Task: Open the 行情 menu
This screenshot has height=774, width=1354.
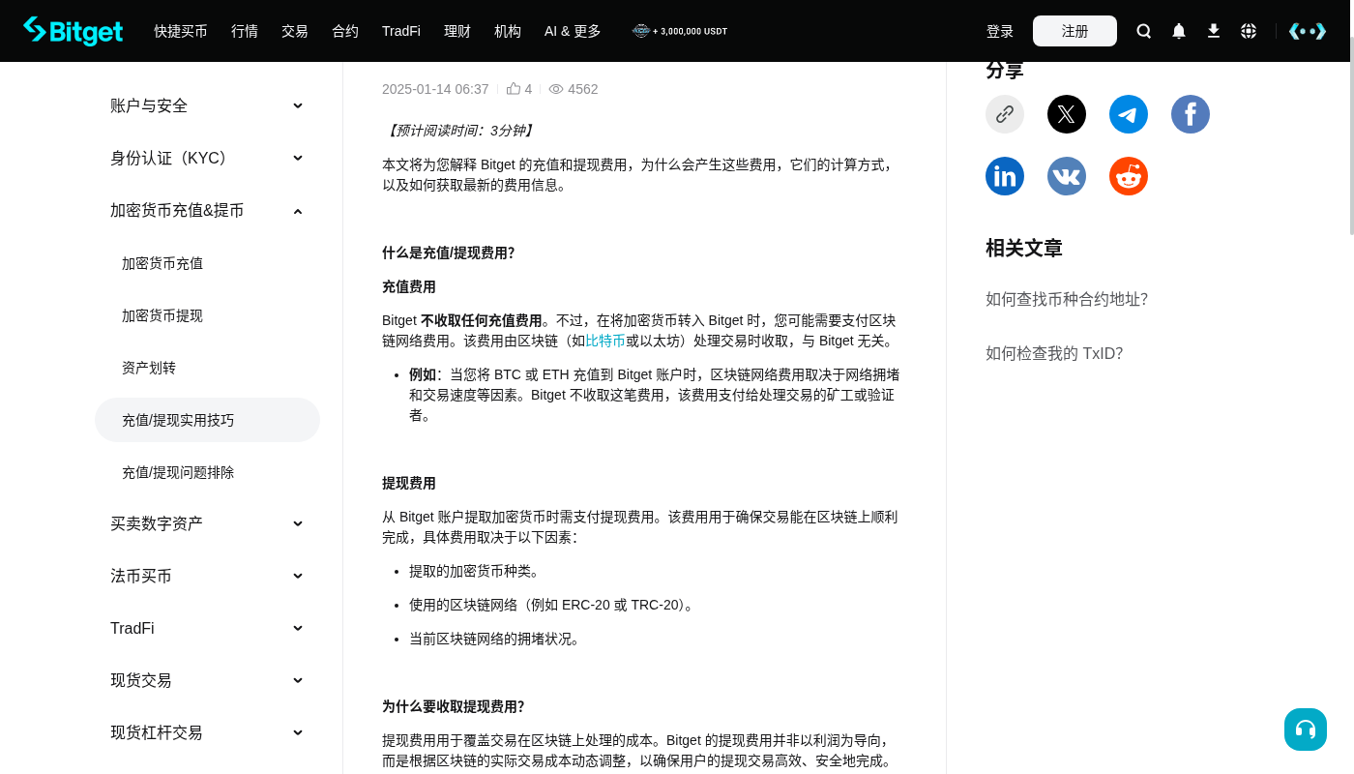Action: 245,31
